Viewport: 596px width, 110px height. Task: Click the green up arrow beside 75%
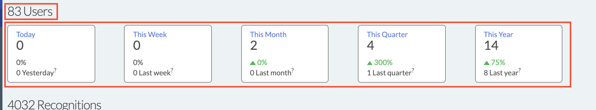487,63
